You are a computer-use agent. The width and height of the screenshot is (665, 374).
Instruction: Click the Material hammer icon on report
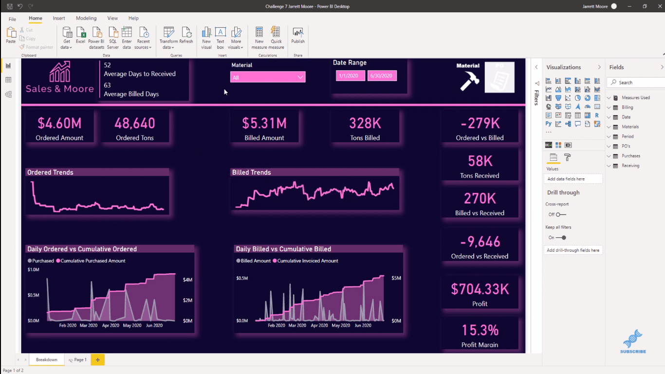coord(470,80)
